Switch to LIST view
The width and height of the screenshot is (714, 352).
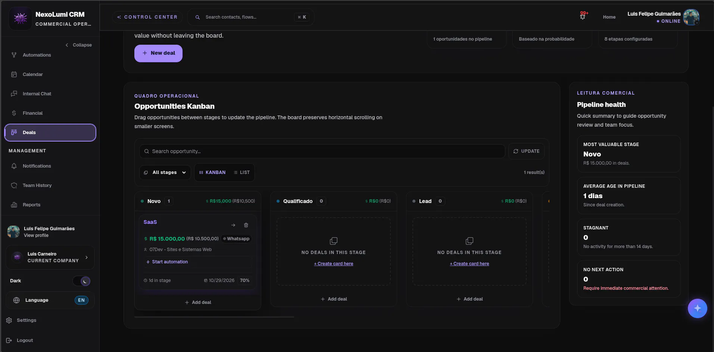tap(242, 172)
